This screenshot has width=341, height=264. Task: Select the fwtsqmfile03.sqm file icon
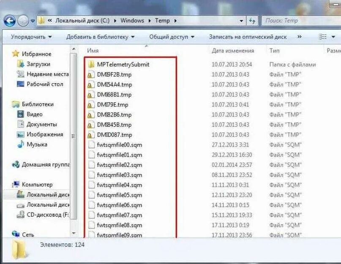pyautogui.click(x=92, y=175)
